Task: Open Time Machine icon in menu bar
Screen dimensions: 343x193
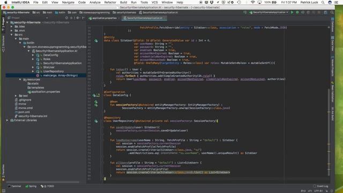Action: (x=239, y=2)
